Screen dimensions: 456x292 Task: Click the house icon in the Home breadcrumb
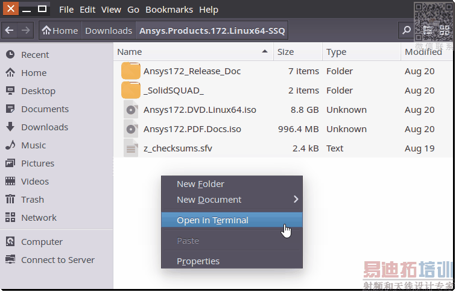pyautogui.click(x=46, y=30)
